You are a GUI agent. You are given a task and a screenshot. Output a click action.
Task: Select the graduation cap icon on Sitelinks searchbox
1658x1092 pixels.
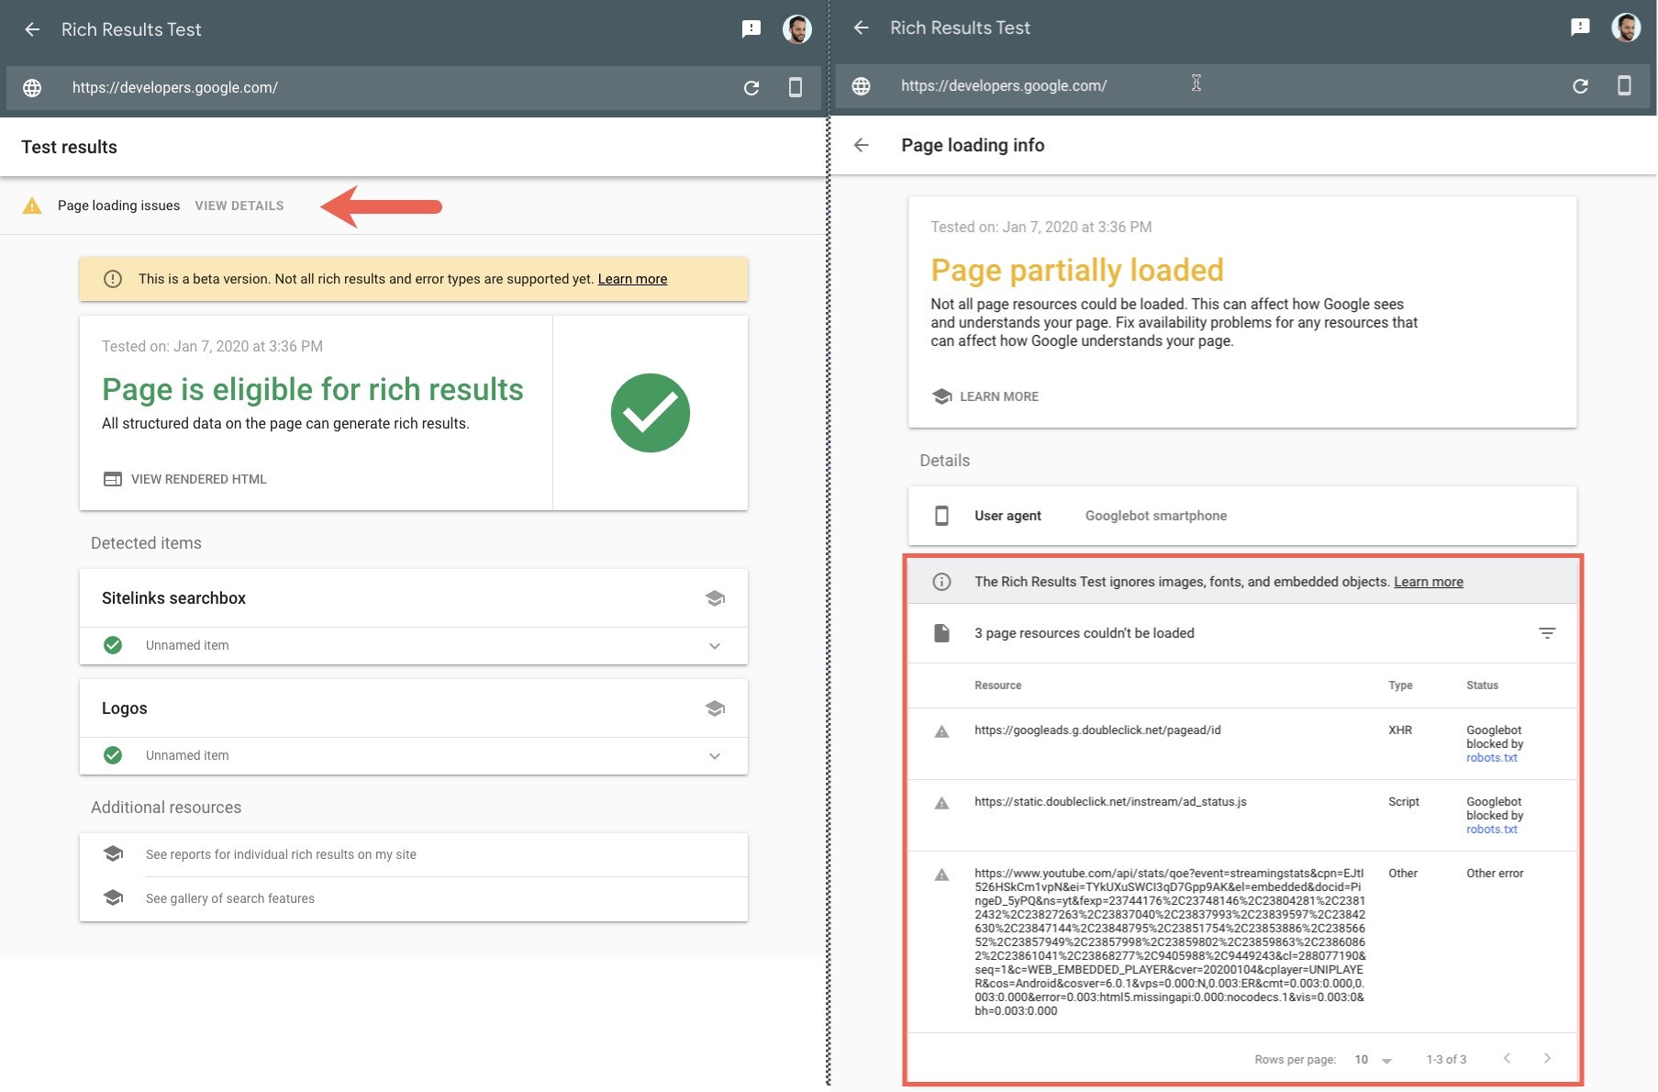716,598
